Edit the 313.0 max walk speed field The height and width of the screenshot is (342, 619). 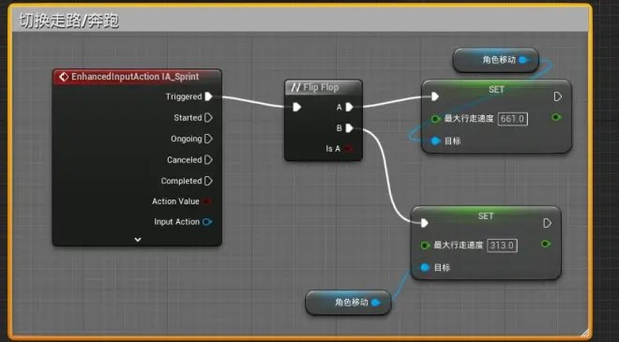click(502, 245)
